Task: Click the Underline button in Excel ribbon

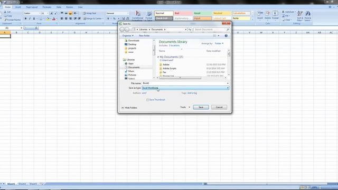Action: [34, 19]
